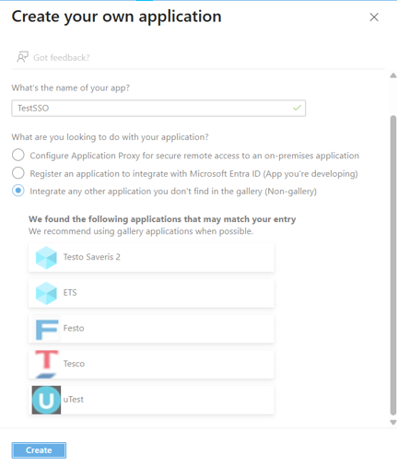Click the uTest U logo icon
The image size is (398, 466).
click(x=46, y=400)
